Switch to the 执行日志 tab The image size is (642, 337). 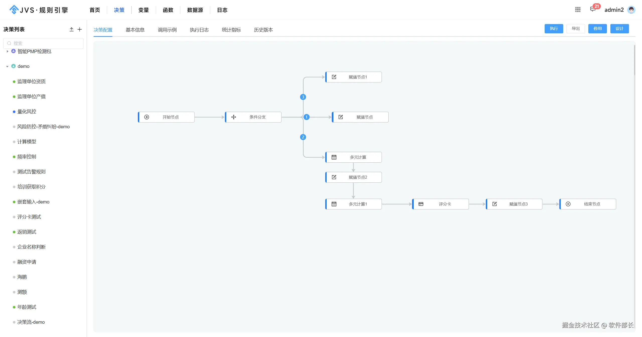pos(199,30)
